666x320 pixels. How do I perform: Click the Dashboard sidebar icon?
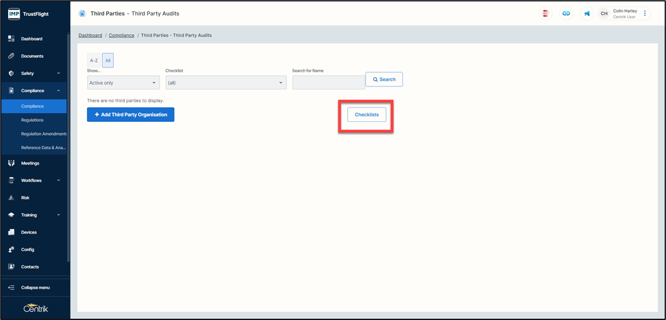coord(11,39)
